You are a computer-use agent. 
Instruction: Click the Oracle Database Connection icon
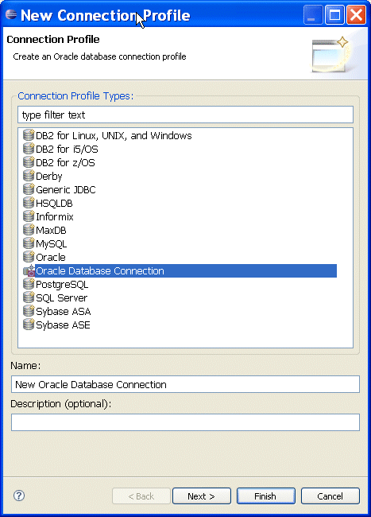click(x=29, y=270)
